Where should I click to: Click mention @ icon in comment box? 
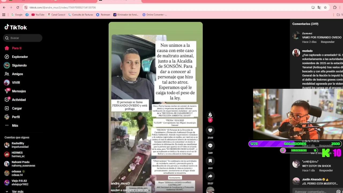pyautogui.click(x=338, y=191)
